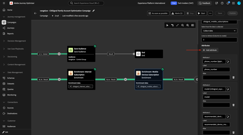Select Enrichment: Internet Subscription node

81,80
